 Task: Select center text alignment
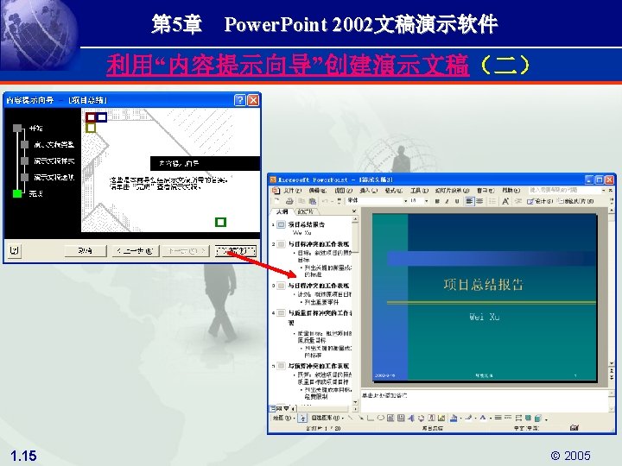479,201
